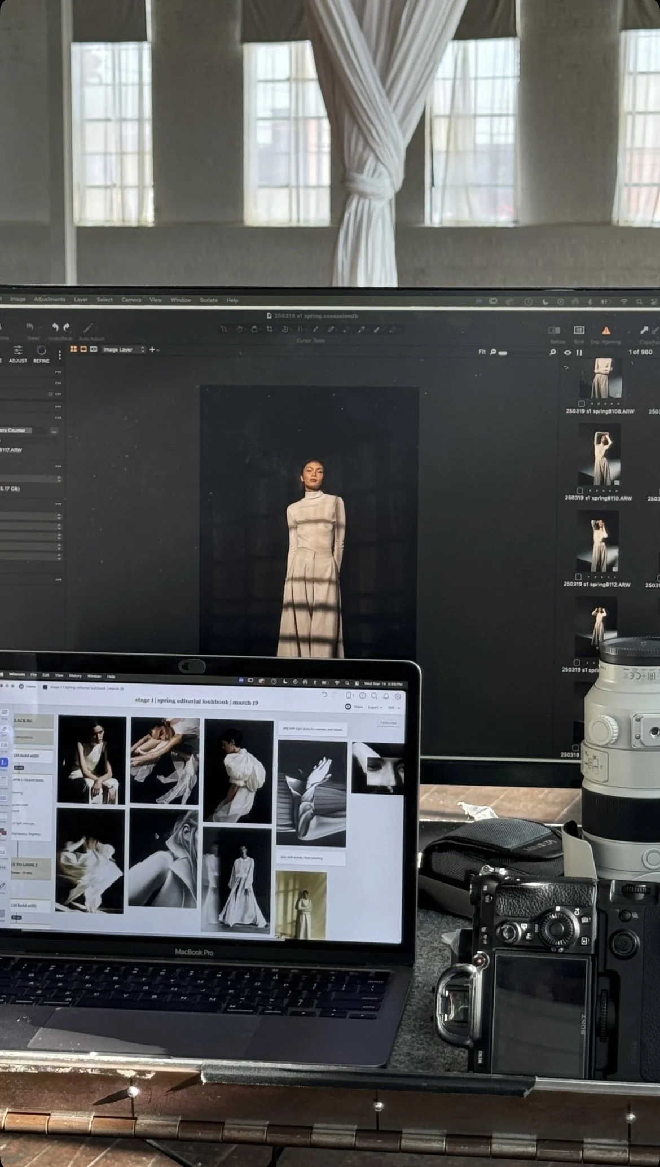
Task: Open the Adjust tool tab
Action: tap(18, 354)
